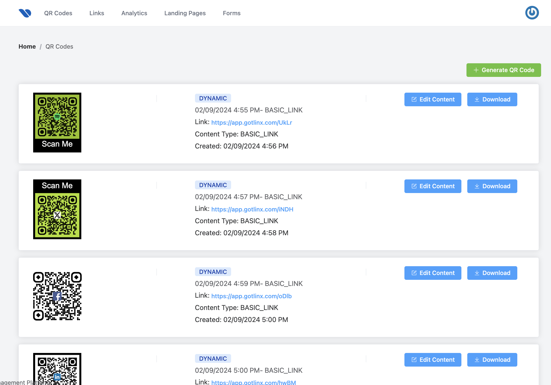551x385 pixels.
Task: Click 'Created: 02/09/2024 5:00 PM' text
Action: (x=242, y=320)
